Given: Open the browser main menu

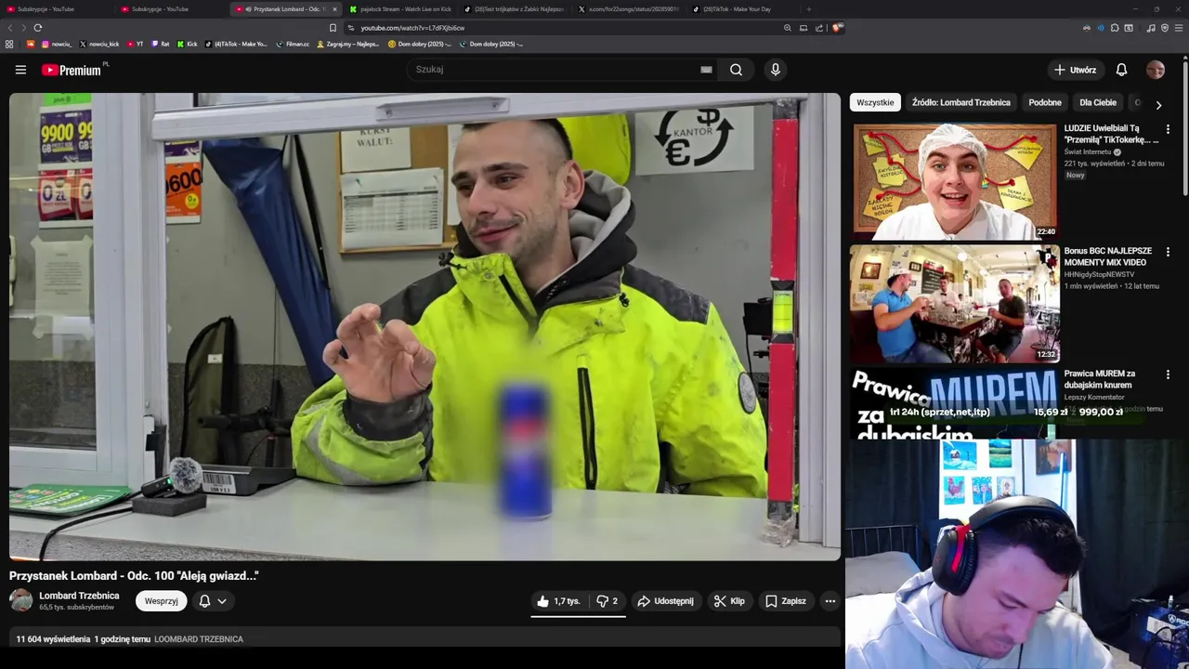Looking at the screenshot, I should point(1179,28).
